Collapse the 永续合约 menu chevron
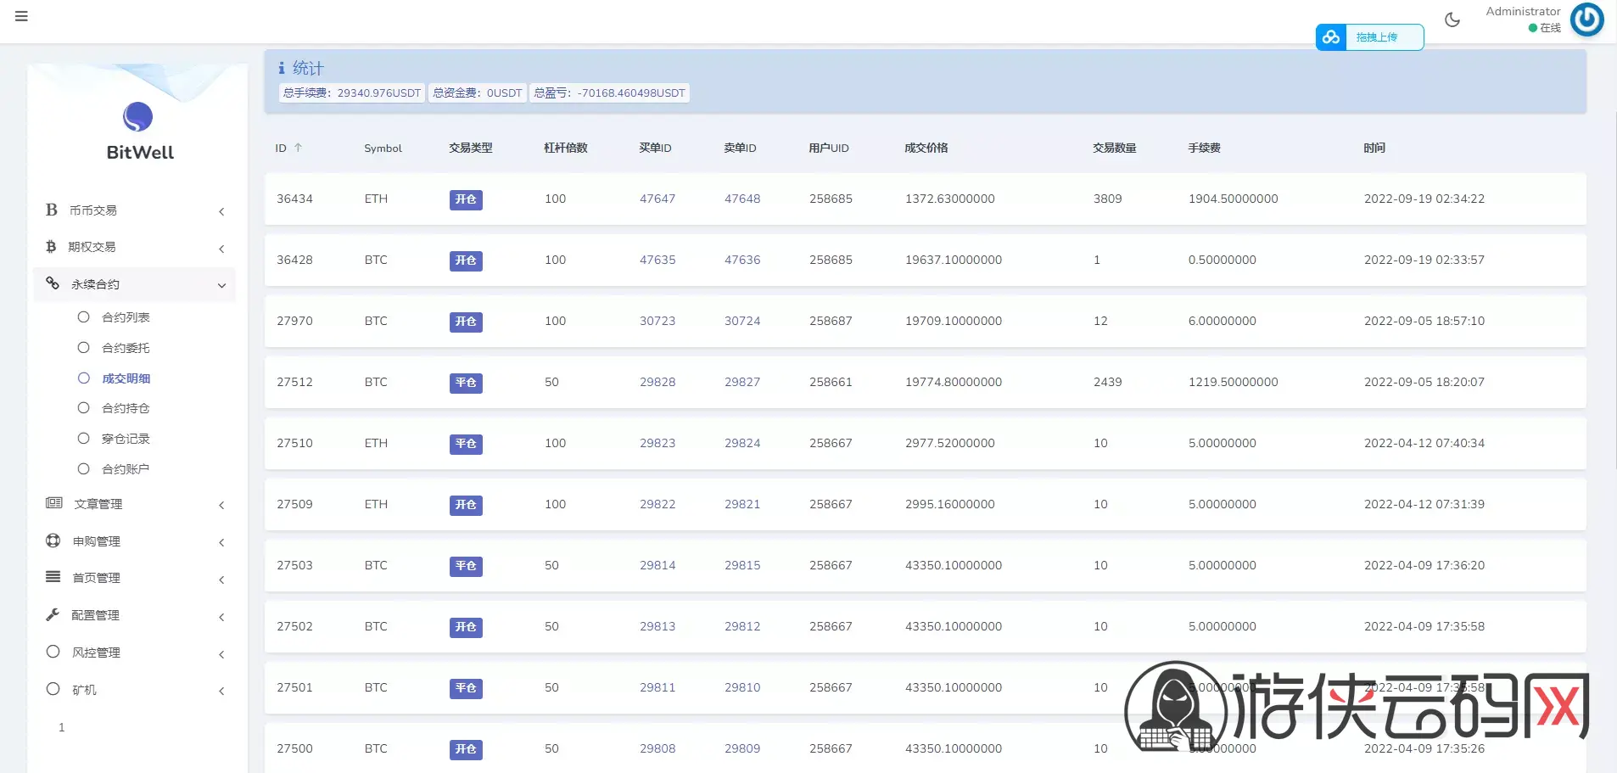Viewport: 1617px width, 773px height. click(221, 285)
